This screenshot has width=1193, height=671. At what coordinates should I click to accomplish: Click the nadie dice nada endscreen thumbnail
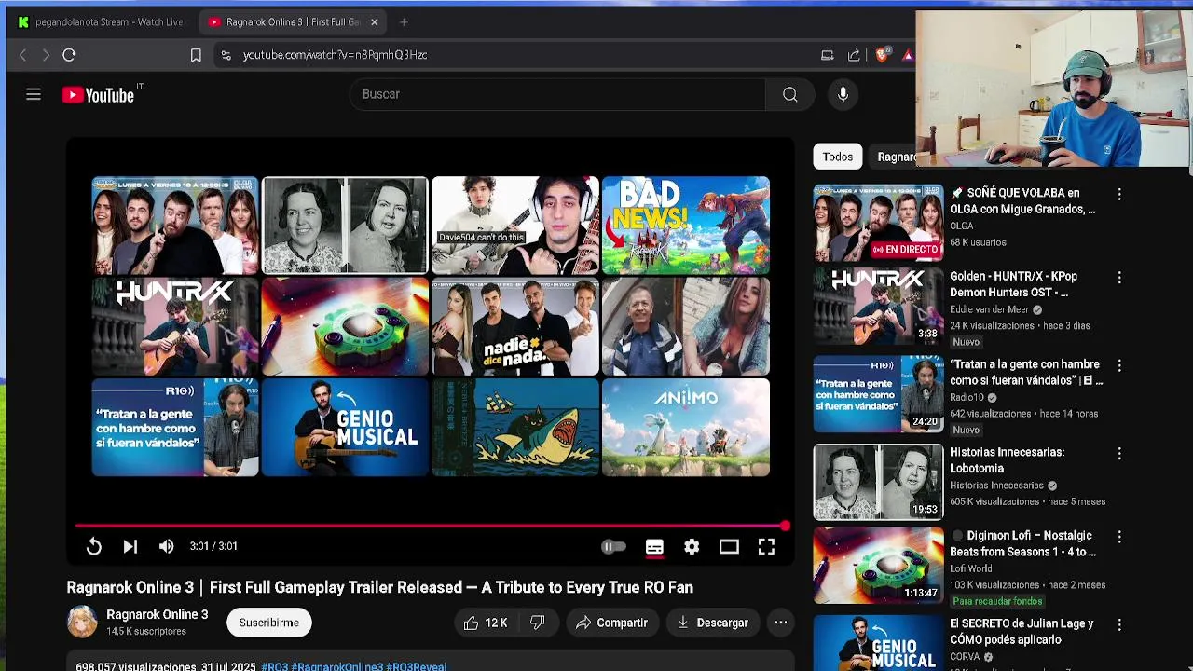pyautogui.click(x=515, y=326)
